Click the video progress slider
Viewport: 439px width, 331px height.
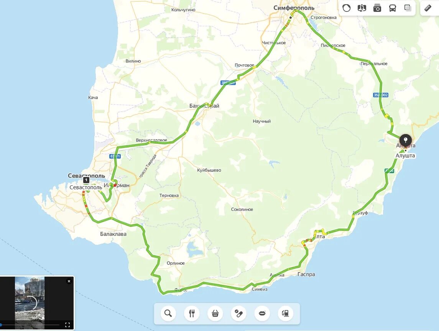click(x=30, y=325)
